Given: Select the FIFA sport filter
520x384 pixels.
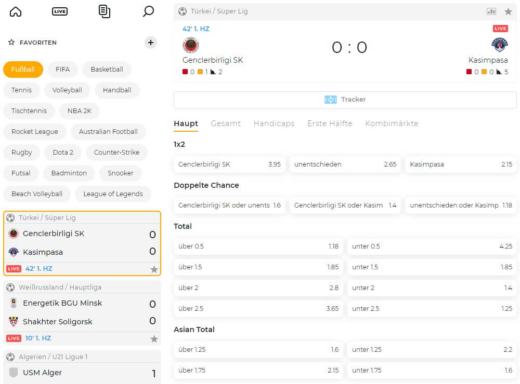Looking at the screenshot, I should pyautogui.click(x=63, y=70).
